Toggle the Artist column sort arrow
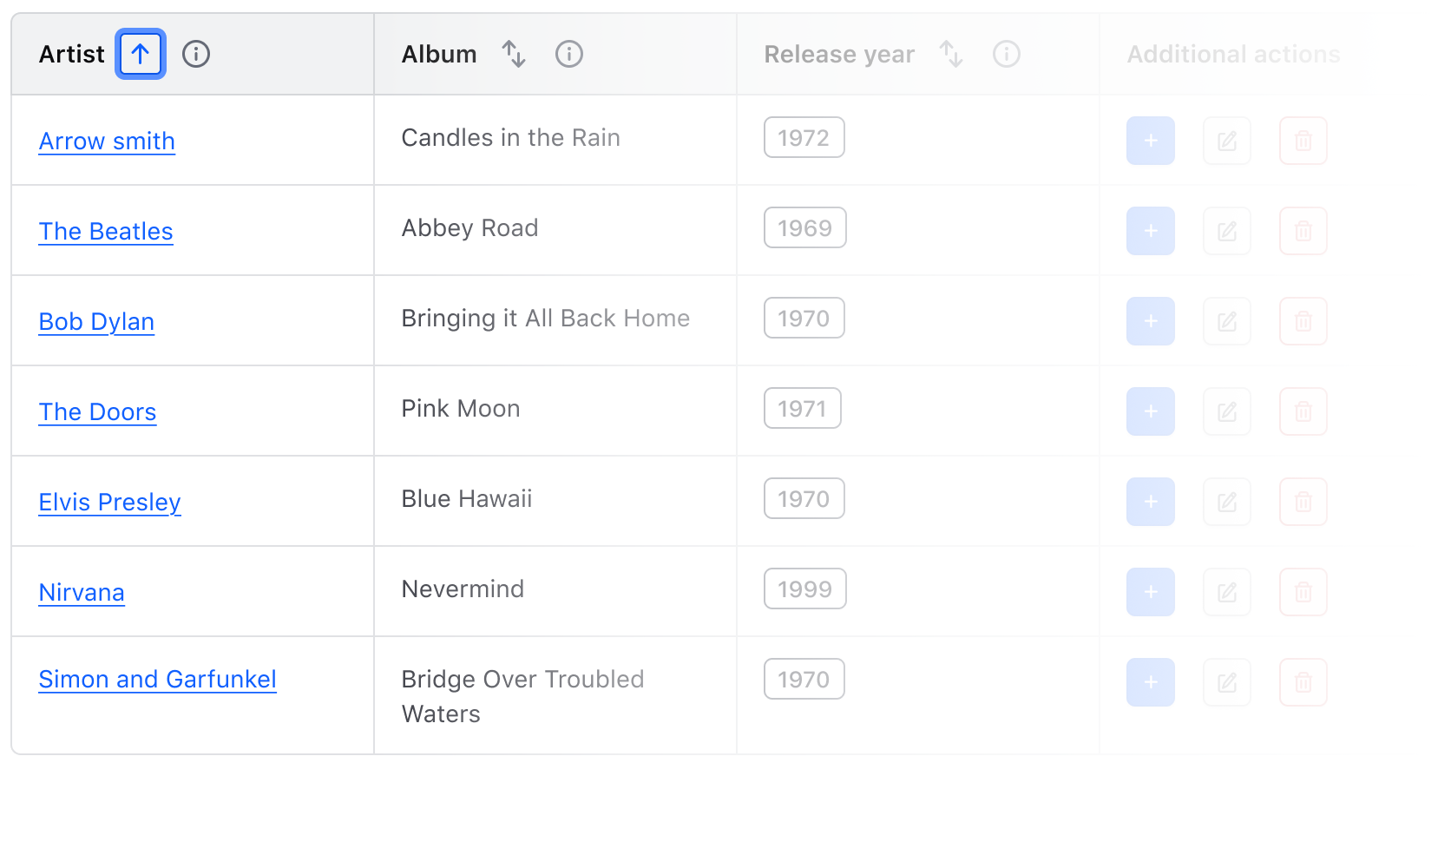1451x868 pixels. [141, 54]
